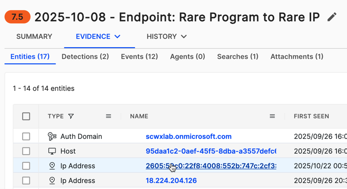The image size is (347, 189).
Task: Open the scwxlab.onmicrosoft.com link
Action: [x=188, y=136]
